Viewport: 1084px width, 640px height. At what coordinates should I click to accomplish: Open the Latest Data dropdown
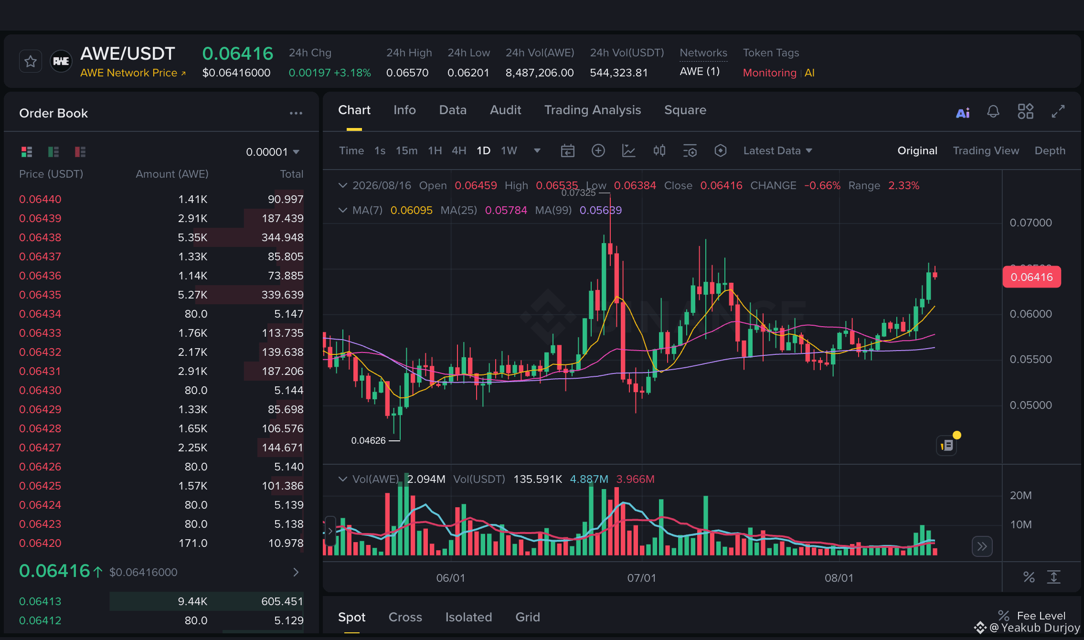pyautogui.click(x=778, y=151)
